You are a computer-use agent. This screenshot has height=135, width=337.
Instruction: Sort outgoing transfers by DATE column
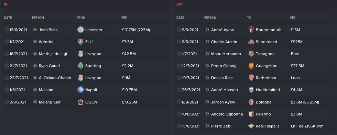click(x=180, y=18)
